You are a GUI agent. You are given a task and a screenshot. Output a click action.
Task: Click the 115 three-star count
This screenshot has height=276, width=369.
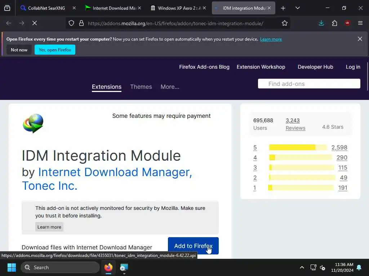click(343, 168)
